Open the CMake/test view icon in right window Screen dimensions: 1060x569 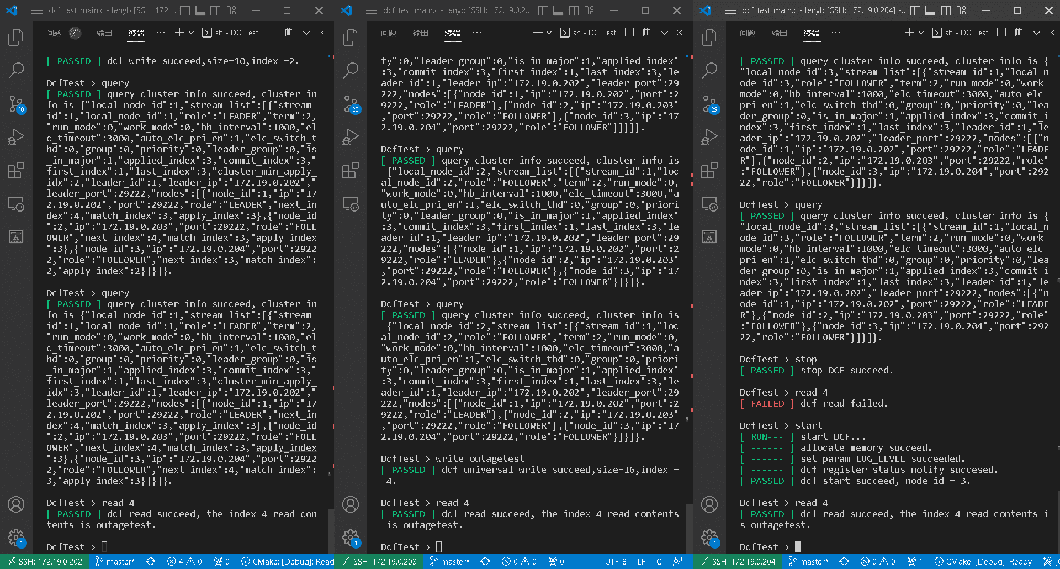click(x=709, y=237)
